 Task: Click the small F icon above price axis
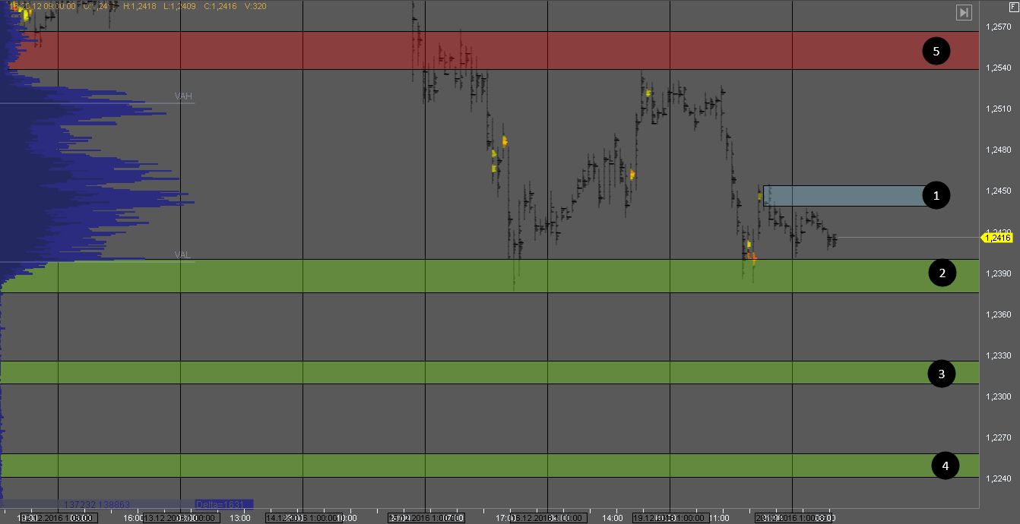point(1012,5)
